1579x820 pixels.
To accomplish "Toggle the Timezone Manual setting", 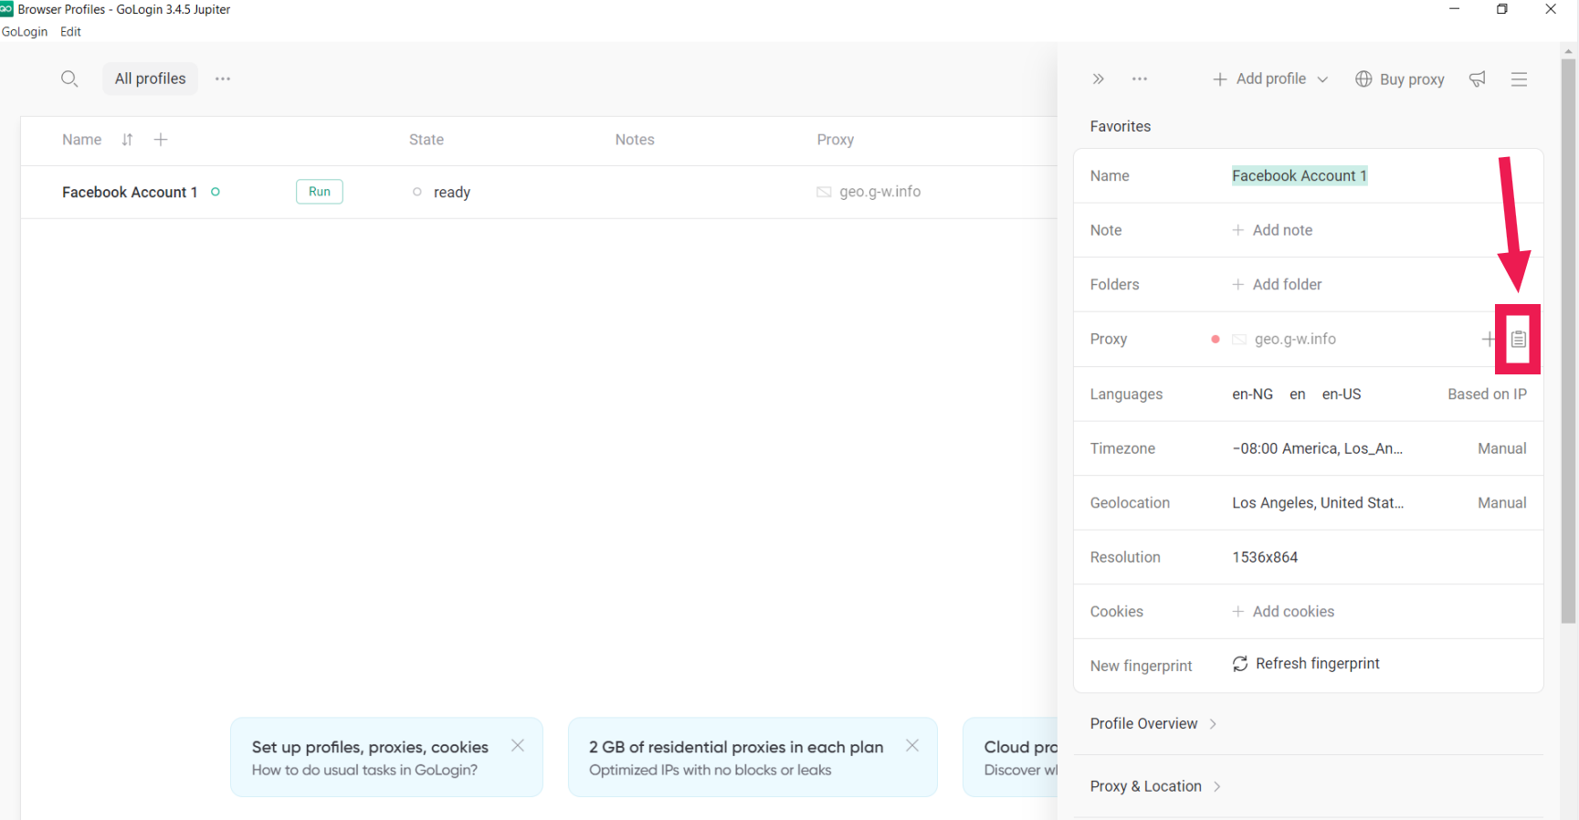I will [x=1502, y=448].
